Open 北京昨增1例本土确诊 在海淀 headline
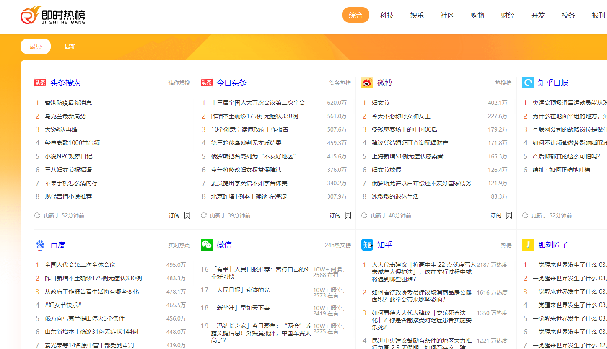Viewport: 607px width, 349px height. coord(249,196)
